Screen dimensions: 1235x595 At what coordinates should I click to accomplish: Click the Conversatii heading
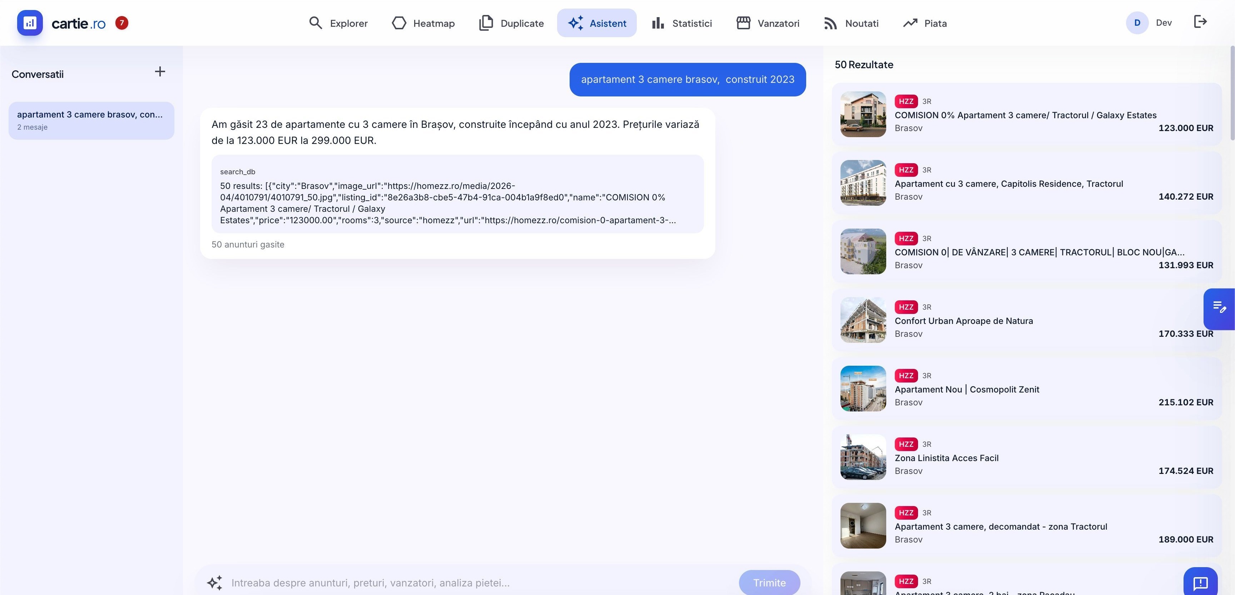tap(38, 74)
